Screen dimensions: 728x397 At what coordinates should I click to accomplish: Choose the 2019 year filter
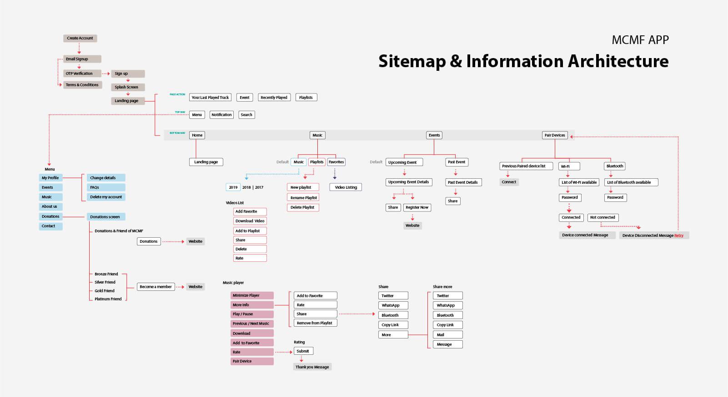pos(233,187)
